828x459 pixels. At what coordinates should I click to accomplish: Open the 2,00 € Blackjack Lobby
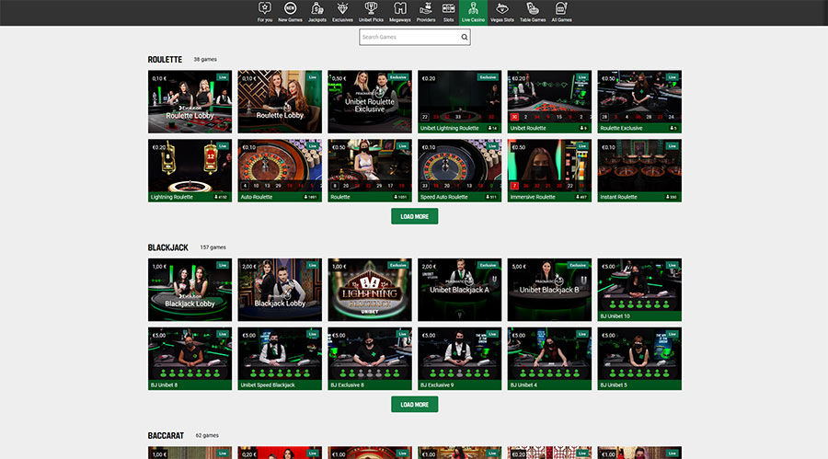[x=280, y=290]
